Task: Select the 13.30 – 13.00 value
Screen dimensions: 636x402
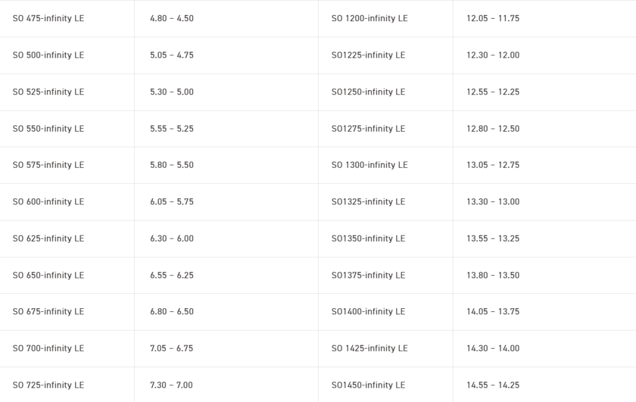Action: tap(493, 202)
